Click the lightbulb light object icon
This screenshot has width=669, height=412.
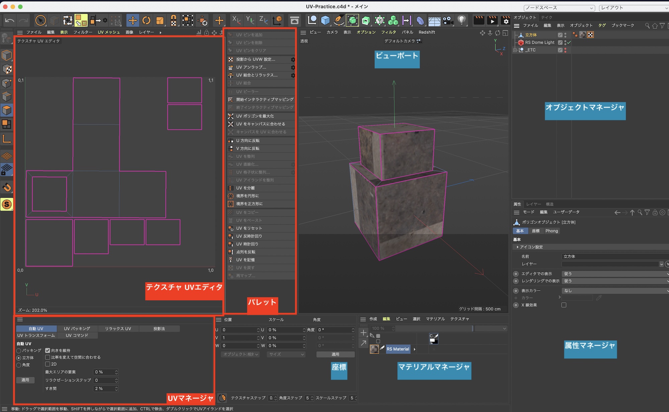click(462, 20)
